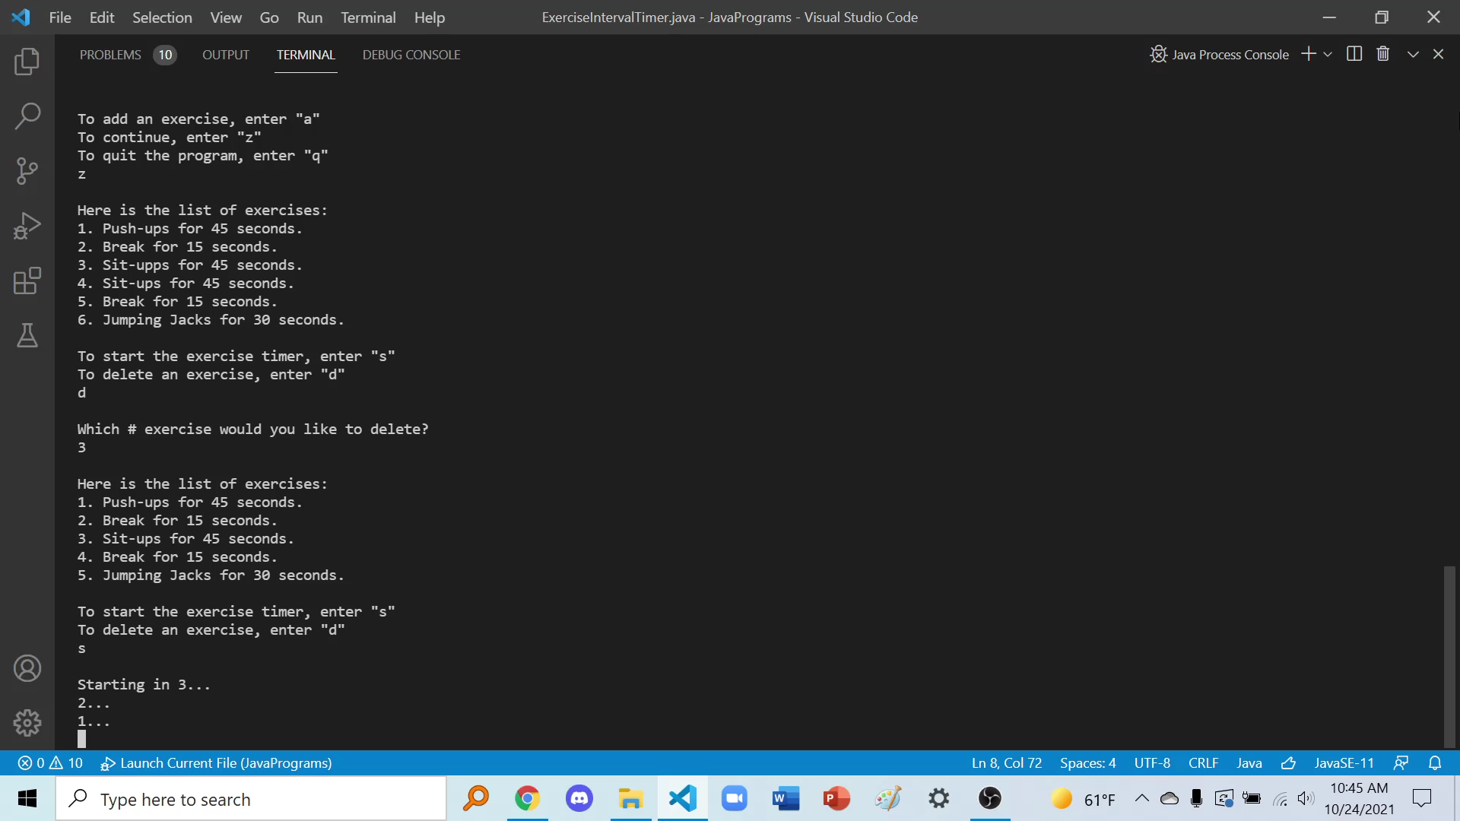Open the Explorer view in activity bar
The height and width of the screenshot is (821, 1460).
click(x=27, y=62)
